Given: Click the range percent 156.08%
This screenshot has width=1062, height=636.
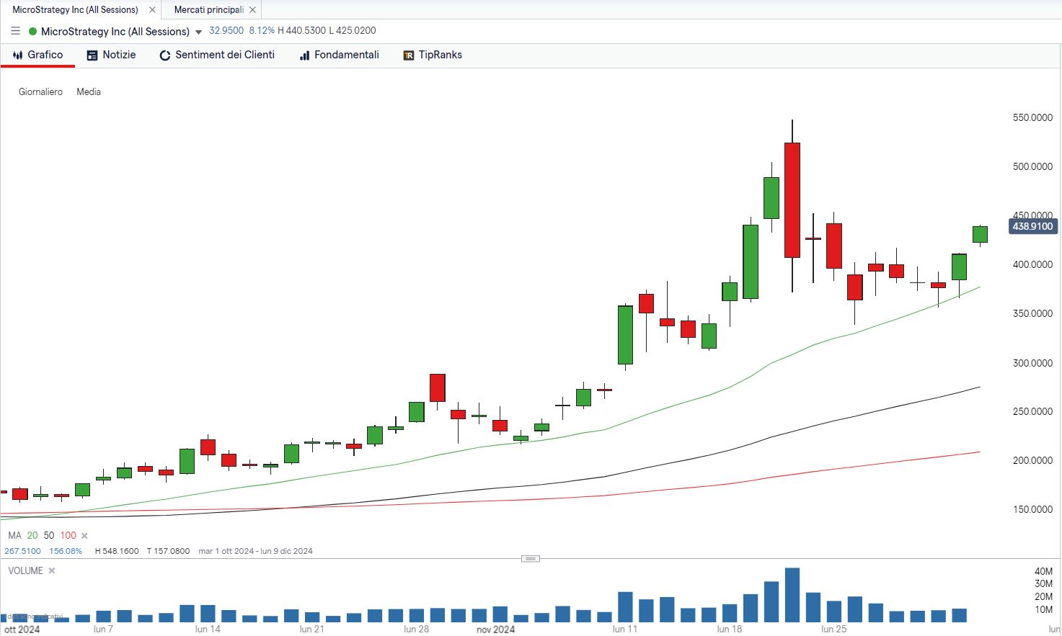Looking at the screenshot, I should coord(66,551).
